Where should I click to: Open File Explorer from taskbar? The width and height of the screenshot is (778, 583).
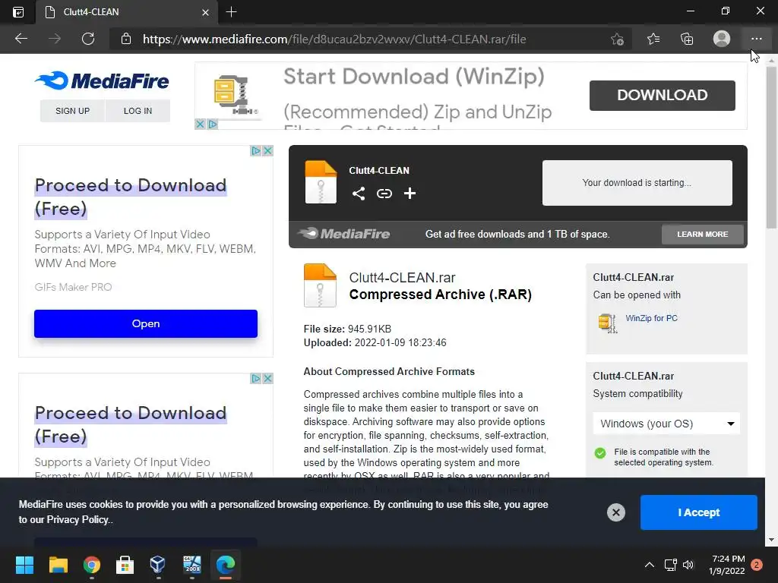(x=58, y=565)
